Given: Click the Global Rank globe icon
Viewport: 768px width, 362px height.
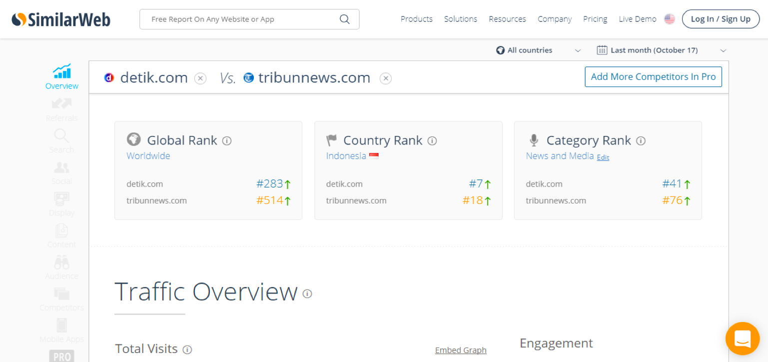Looking at the screenshot, I should pos(134,139).
